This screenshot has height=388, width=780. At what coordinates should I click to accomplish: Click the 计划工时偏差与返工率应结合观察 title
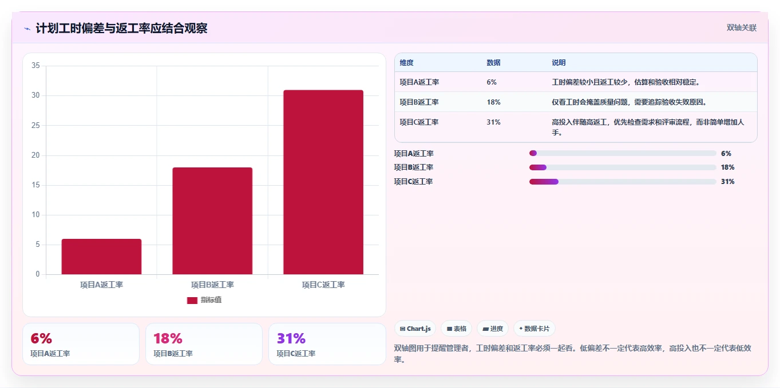121,29
